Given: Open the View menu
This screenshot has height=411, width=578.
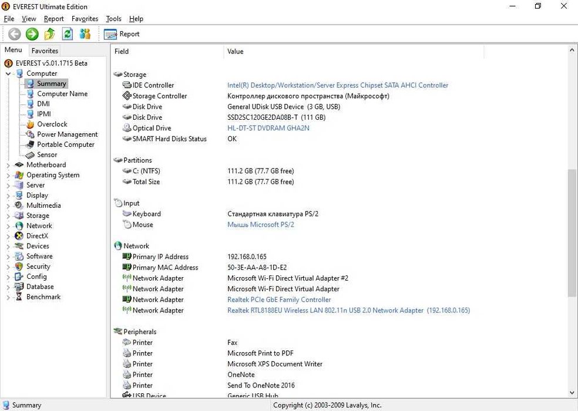Looking at the screenshot, I should [29, 19].
